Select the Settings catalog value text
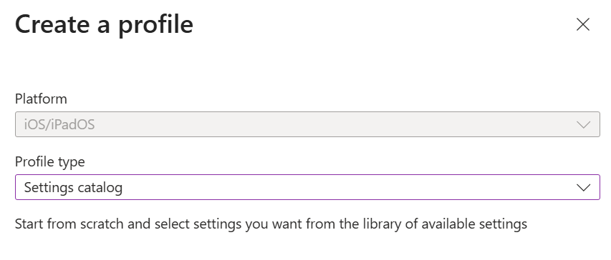Viewport: 611px width, 260px height. [x=73, y=188]
